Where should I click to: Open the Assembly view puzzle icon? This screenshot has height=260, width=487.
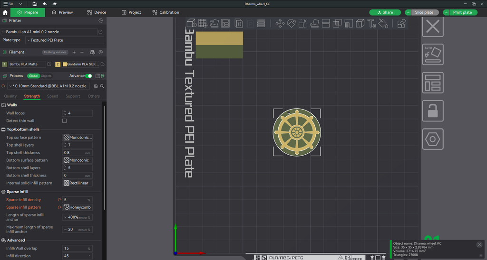pos(401,23)
